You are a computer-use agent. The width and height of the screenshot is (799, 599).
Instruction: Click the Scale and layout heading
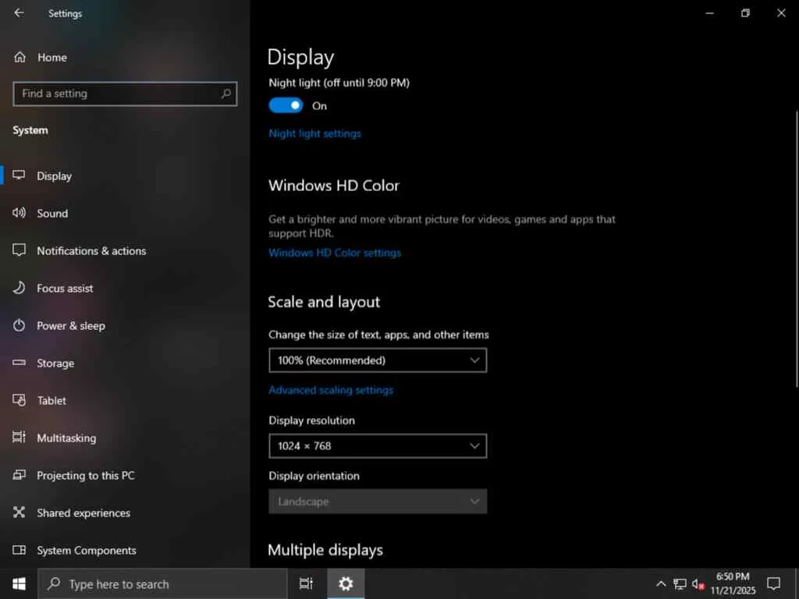pyautogui.click(x=324, y=302)
